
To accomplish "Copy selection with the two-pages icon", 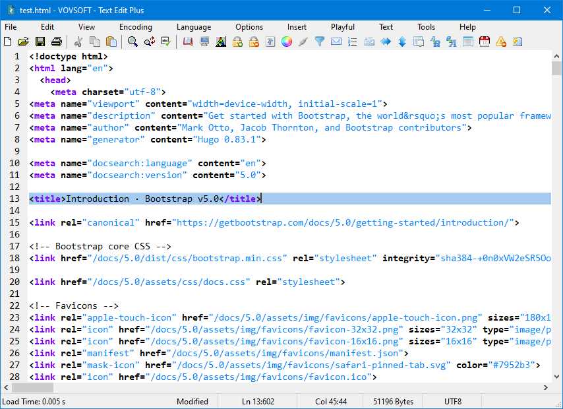I will pyautogui.click(x=94, y=42).
